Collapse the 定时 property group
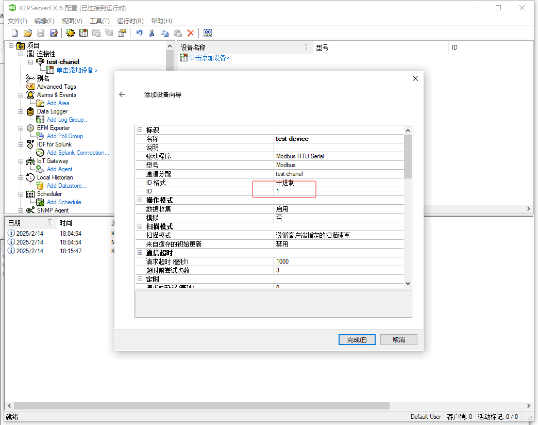The height and width of the screenshot is (425, 538). tap(140, 279)
